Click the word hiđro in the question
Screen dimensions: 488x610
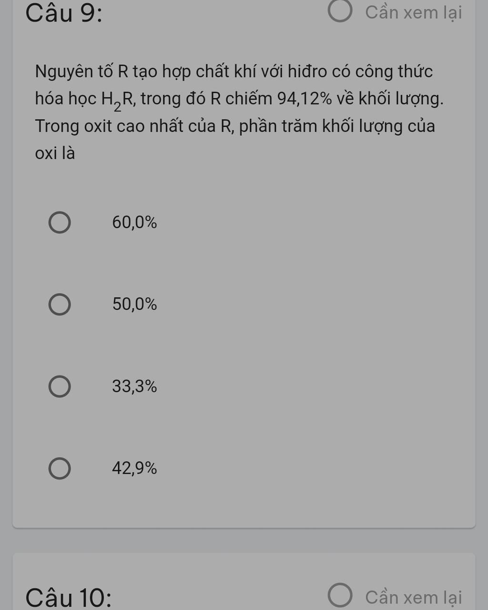[307, 71]
